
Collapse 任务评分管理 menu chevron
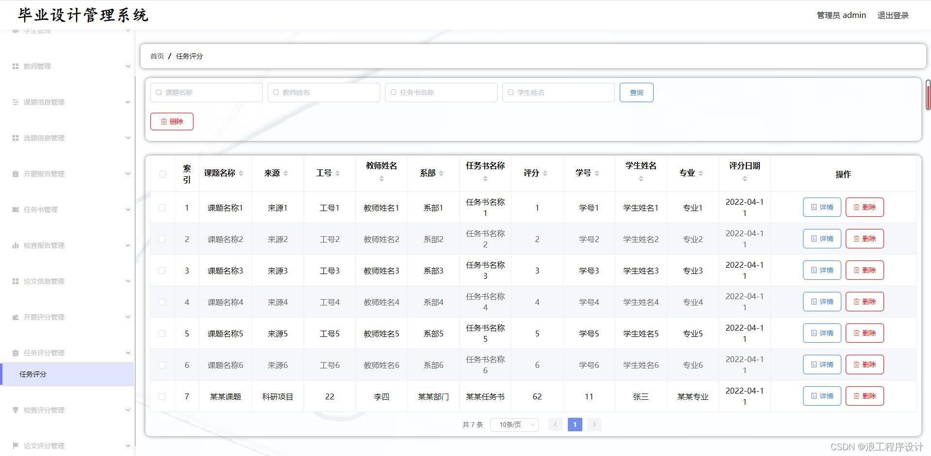point(128,353)
